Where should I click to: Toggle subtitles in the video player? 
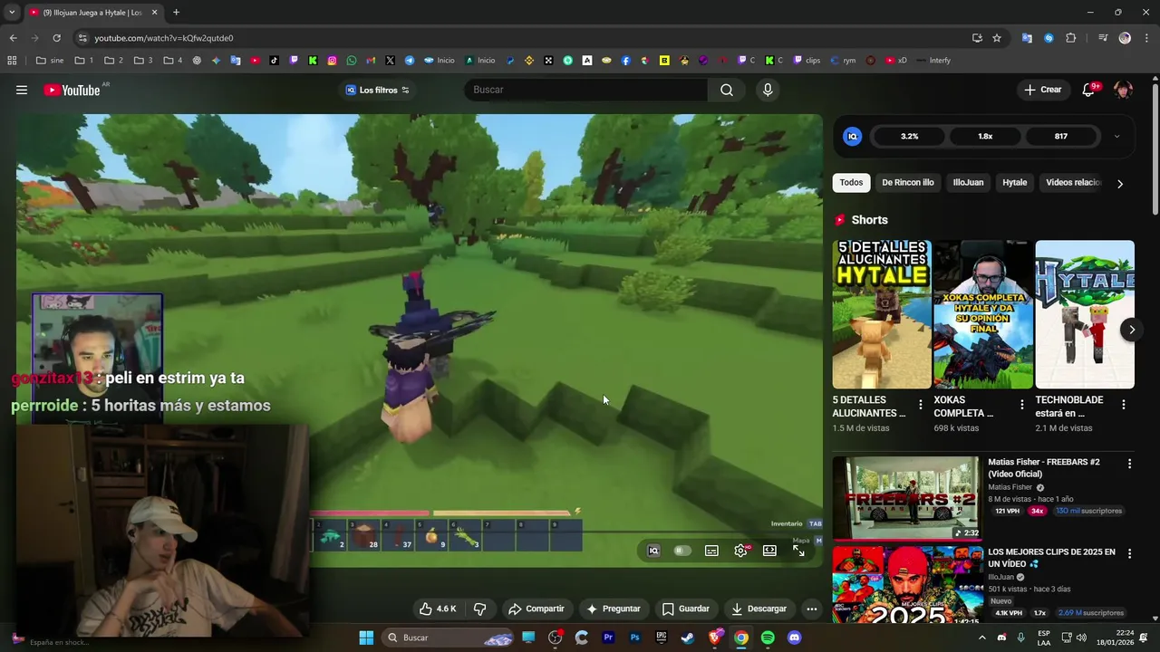711,551
